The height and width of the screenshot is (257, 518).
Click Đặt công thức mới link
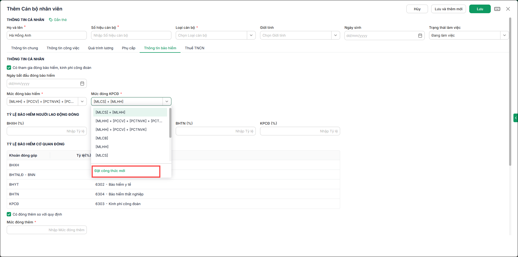click(x=110, y=171)
